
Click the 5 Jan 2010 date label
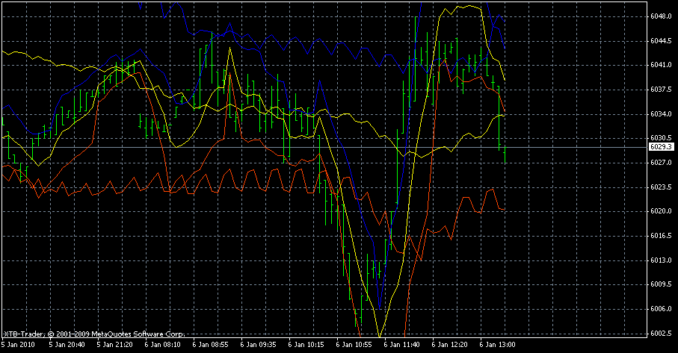[17, 345]
